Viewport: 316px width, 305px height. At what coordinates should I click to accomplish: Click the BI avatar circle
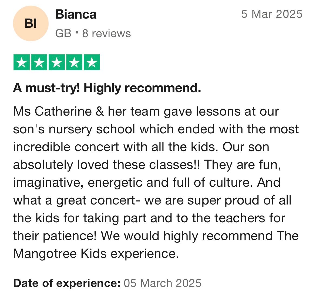coord(31,23)
